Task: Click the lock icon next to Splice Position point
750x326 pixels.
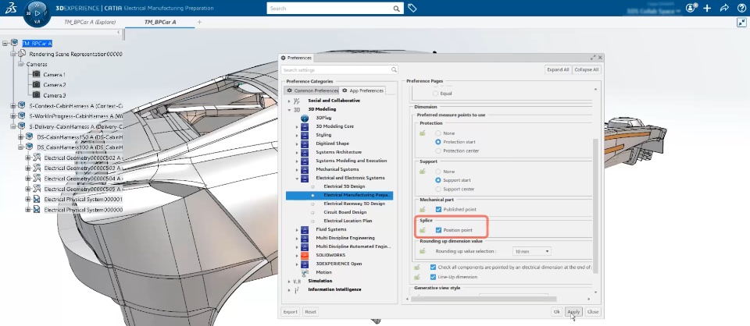Action: 423,230
